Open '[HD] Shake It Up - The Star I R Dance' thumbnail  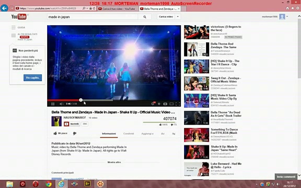click(x=196, y=66)
